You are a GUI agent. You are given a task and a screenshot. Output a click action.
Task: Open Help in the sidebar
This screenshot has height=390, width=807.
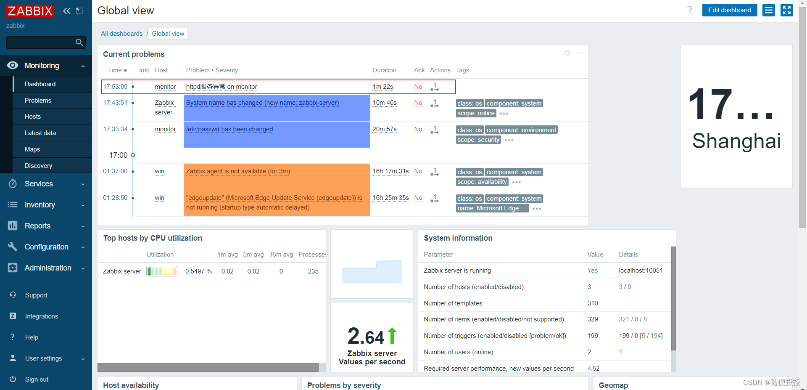[x=32, y=337]
